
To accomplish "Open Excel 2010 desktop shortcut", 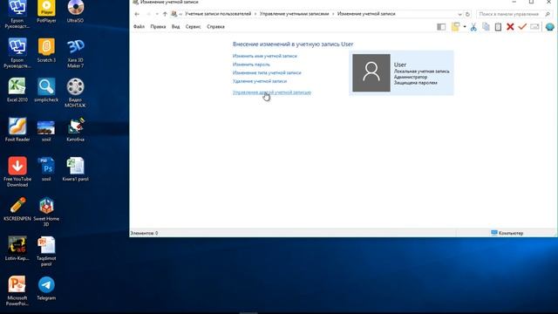I will pyautogui.click(x=17, y=90).
